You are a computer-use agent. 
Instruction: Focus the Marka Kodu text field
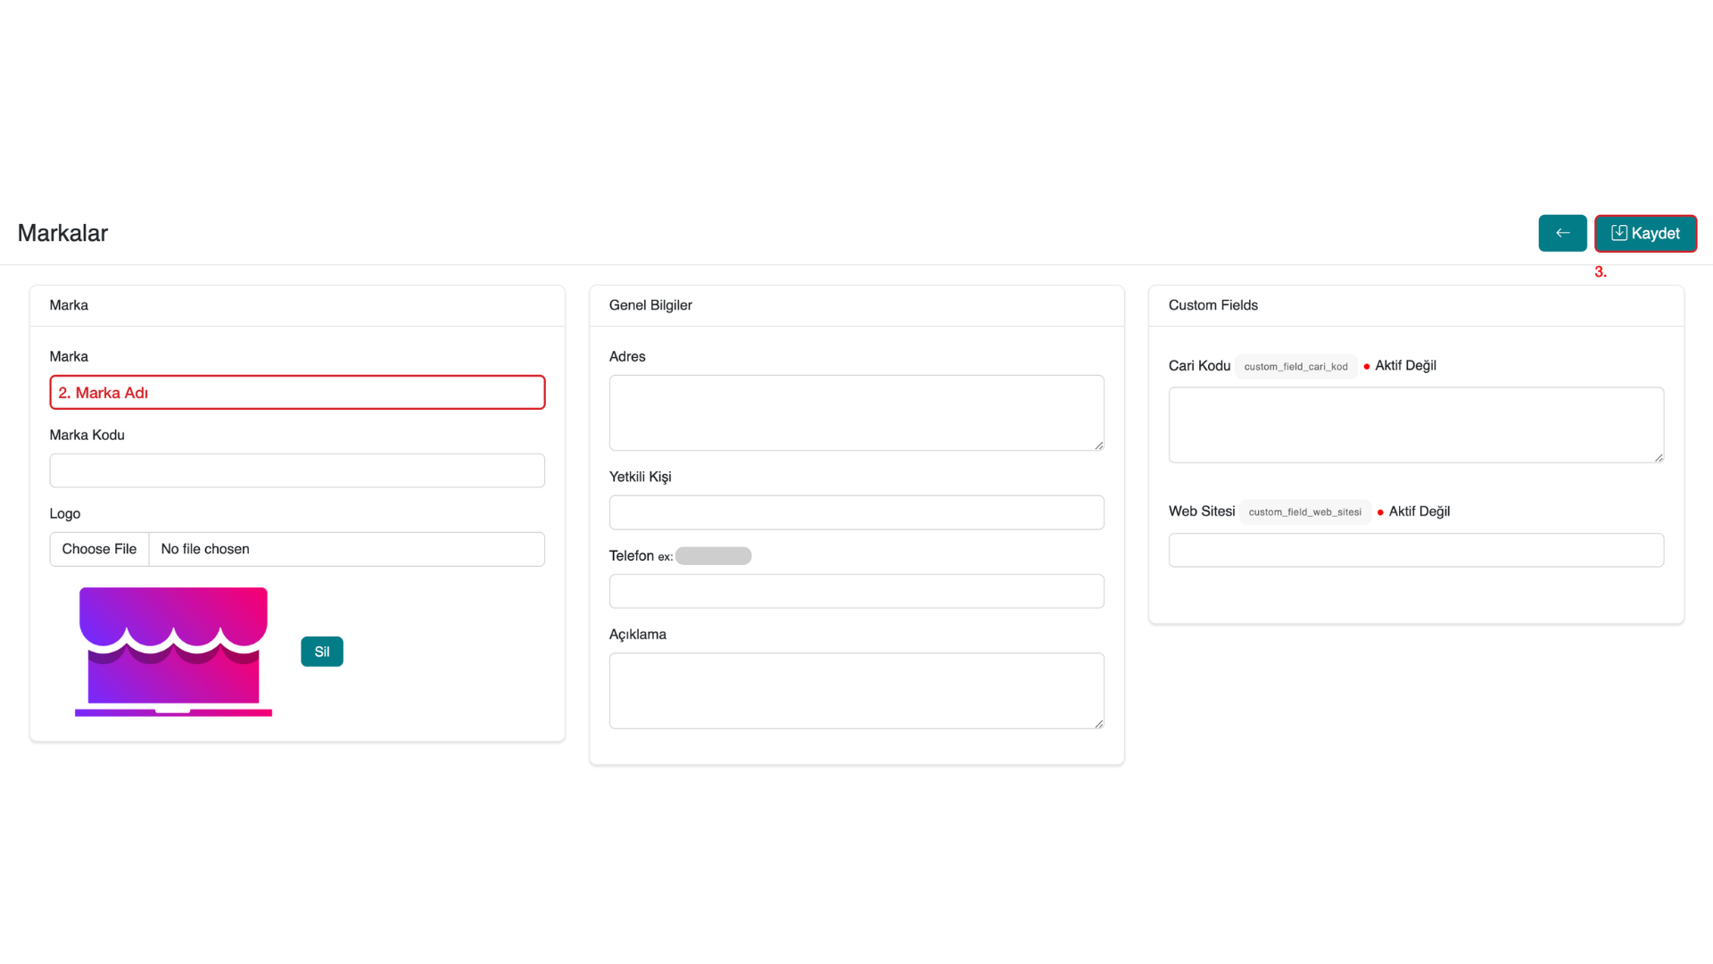[x=297, y=470]
